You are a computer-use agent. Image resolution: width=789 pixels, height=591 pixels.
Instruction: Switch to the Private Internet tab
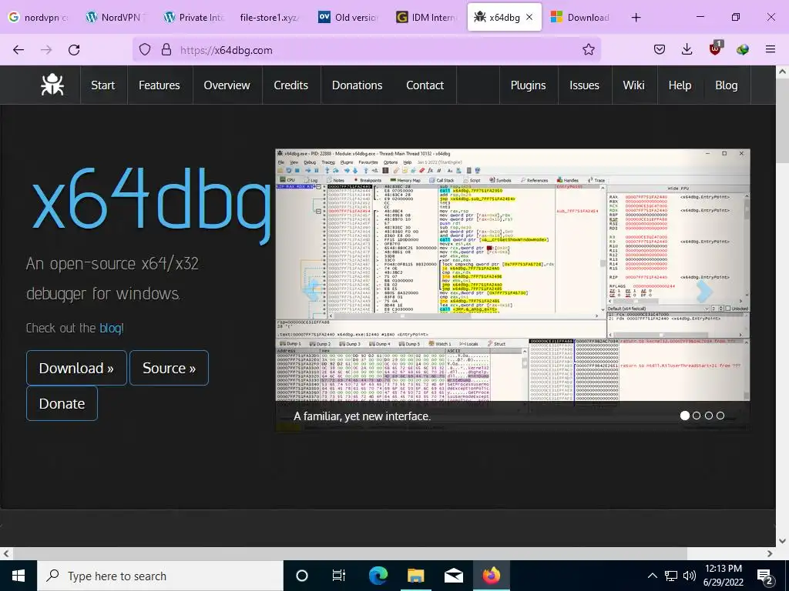(x=193, y=17)
